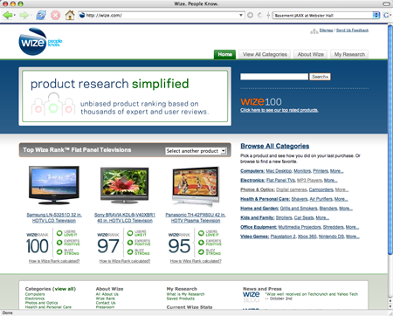The height and width of the screenshot is (316, 393).
Task: Open the browser search field stepper dropdown
Action: (376, 15)
